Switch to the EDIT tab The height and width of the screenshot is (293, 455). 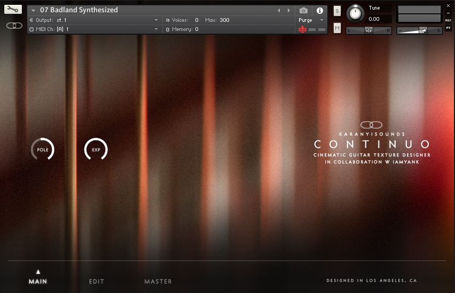(96, 281)
